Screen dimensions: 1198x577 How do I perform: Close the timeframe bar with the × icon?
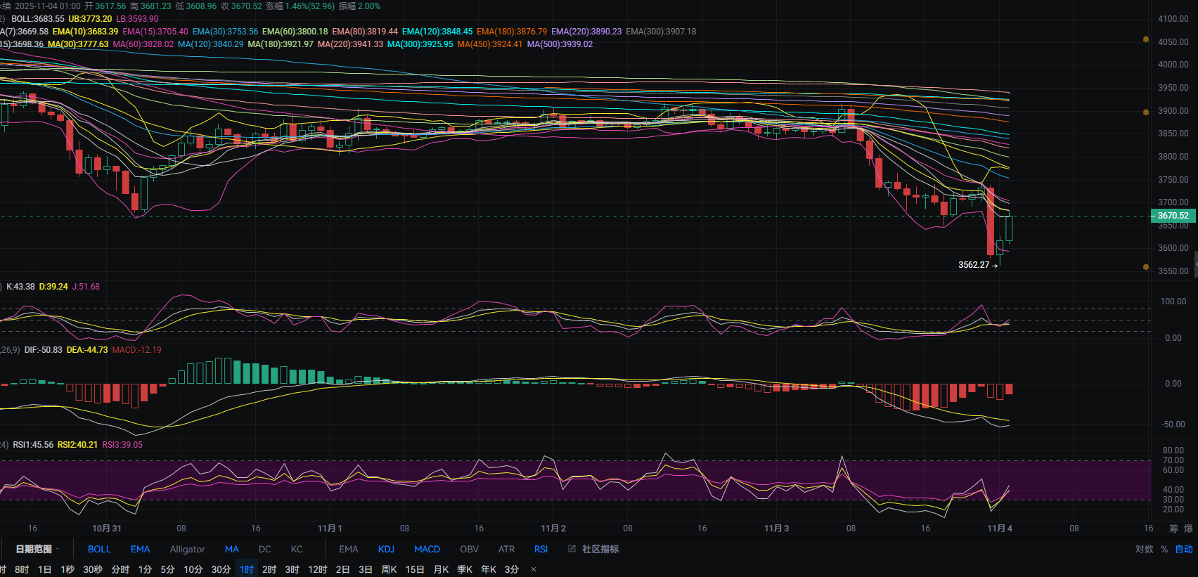click(x=534, y=569)
